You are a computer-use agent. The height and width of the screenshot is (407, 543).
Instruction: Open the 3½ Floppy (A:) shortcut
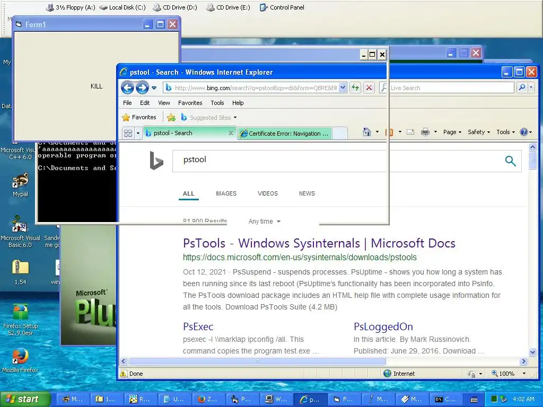click(71, 7)
